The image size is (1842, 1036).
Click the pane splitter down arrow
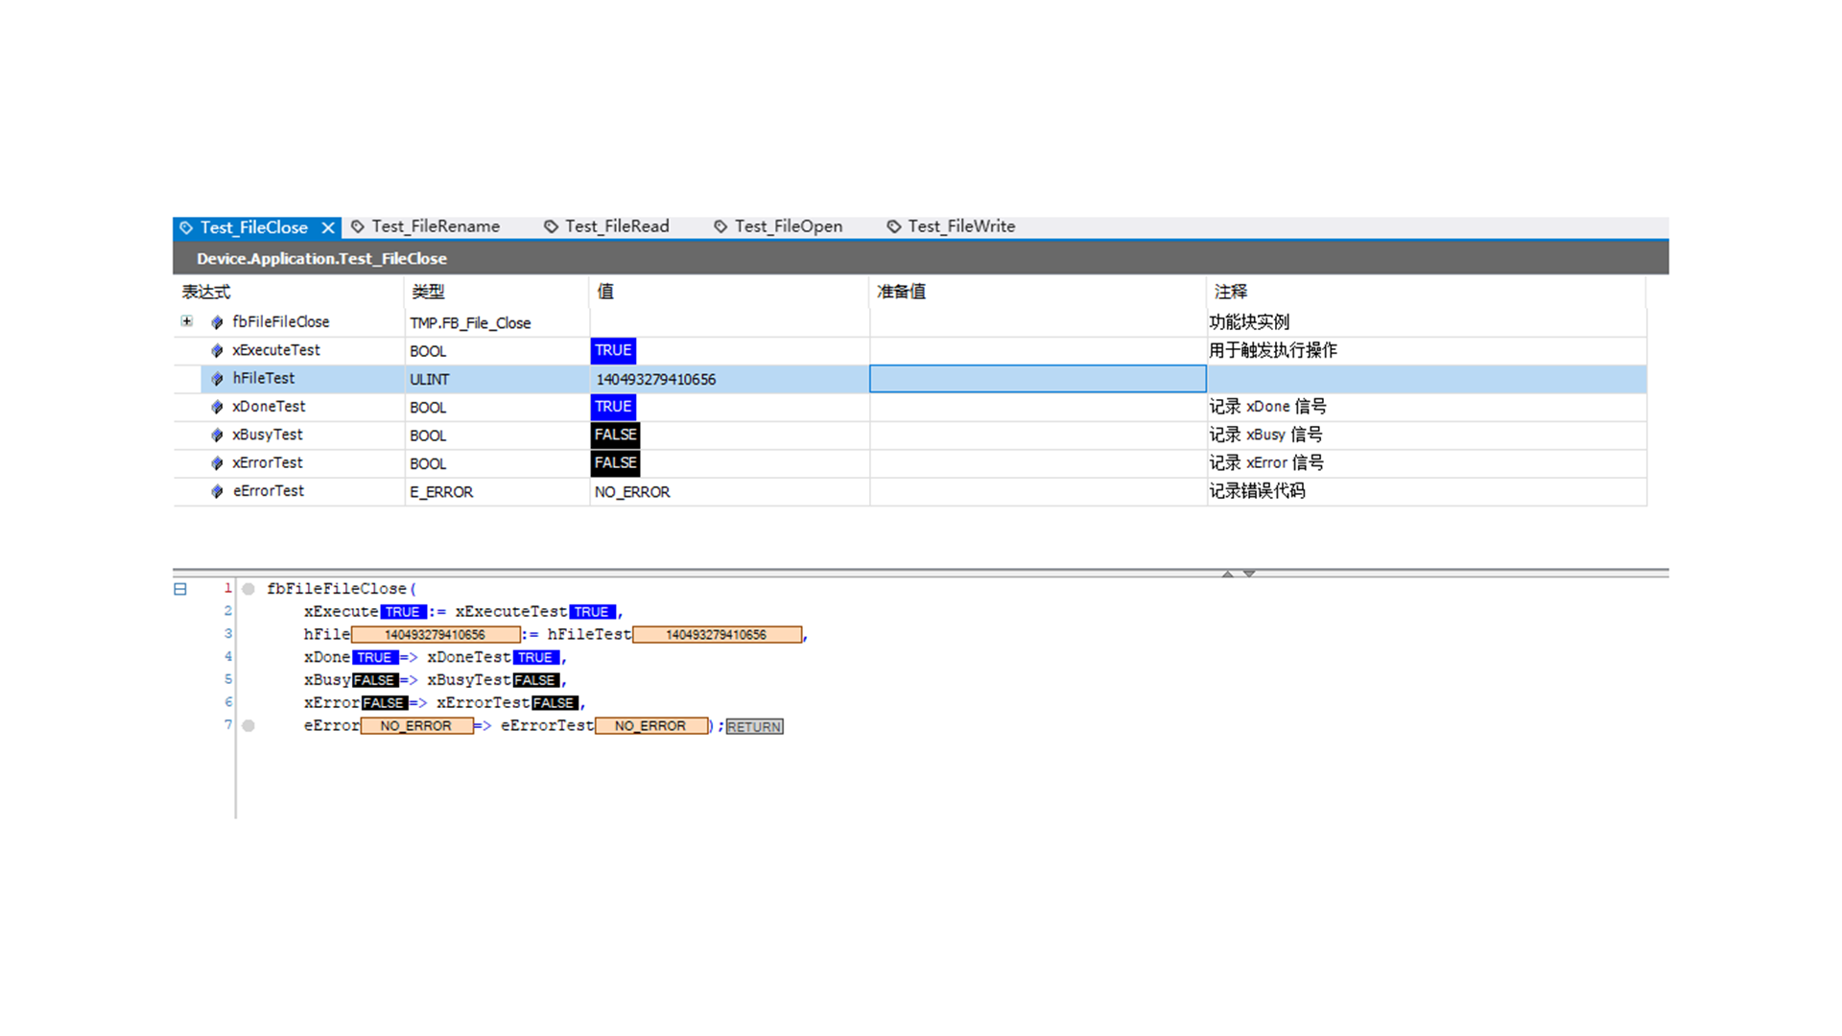1249,574
